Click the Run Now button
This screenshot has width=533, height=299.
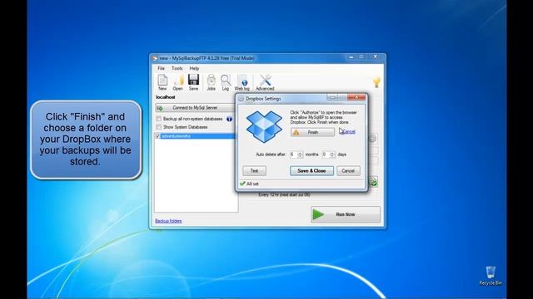point(346,214)
